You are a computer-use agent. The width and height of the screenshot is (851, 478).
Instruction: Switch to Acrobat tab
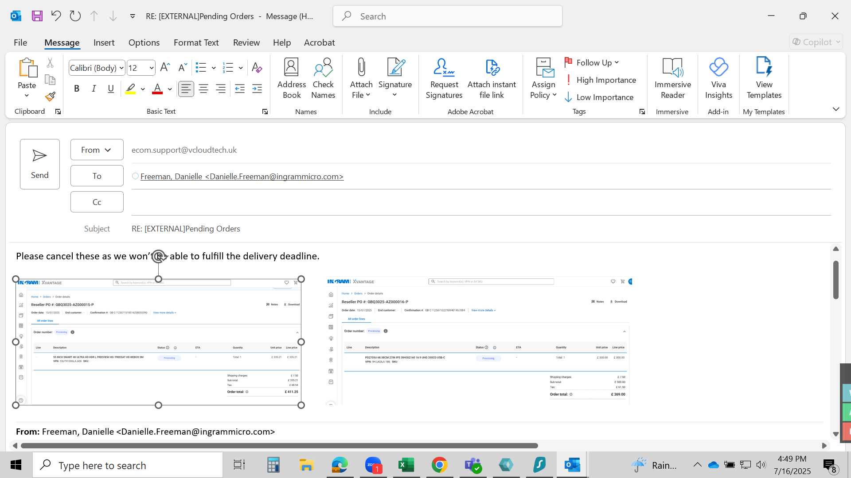[x=319, y=42]
